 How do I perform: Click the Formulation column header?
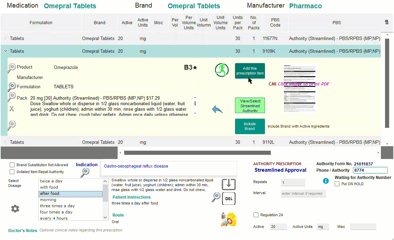coord(41,23)
